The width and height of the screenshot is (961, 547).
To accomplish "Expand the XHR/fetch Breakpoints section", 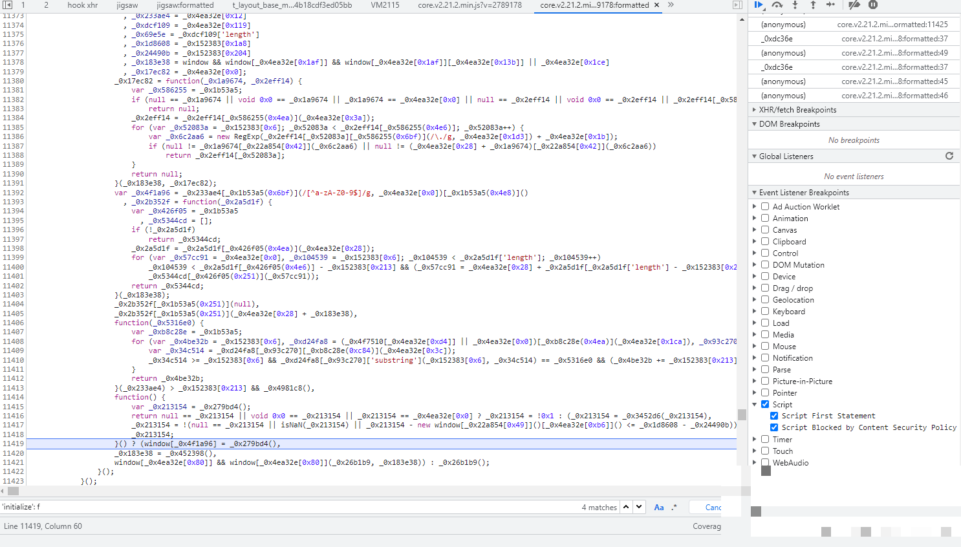I will 797,110.
